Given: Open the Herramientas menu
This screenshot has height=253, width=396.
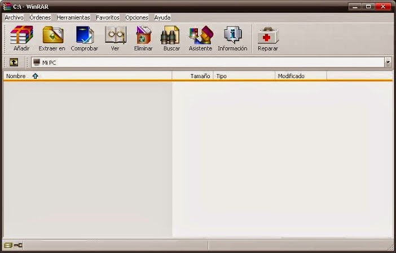Looking at the screenshot, I should tap(73, 17).
